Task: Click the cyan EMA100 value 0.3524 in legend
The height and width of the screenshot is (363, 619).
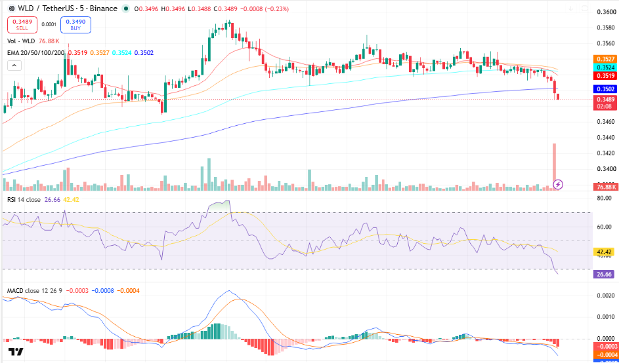Action: (x=122, y=53)
